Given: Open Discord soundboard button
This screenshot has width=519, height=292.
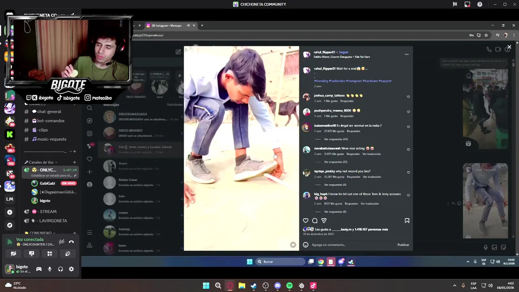Looking at the screenshot, I should (68, 253).
